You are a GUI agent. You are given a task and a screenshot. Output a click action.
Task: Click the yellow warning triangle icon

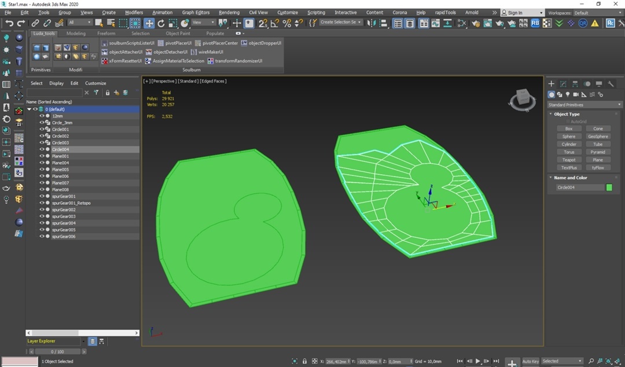[x=595, y=23]
